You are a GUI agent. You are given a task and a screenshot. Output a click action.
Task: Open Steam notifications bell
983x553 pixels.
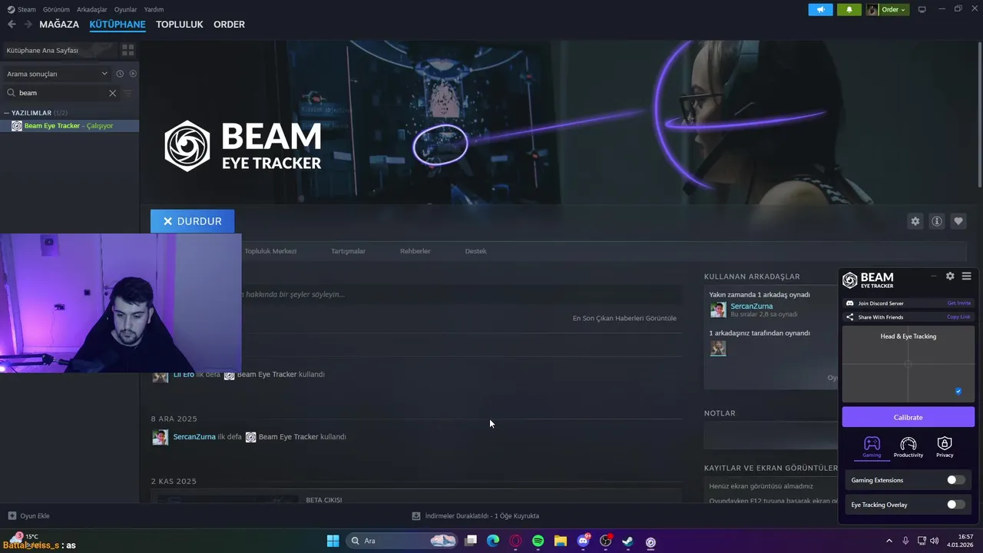[x=849, y=10]
